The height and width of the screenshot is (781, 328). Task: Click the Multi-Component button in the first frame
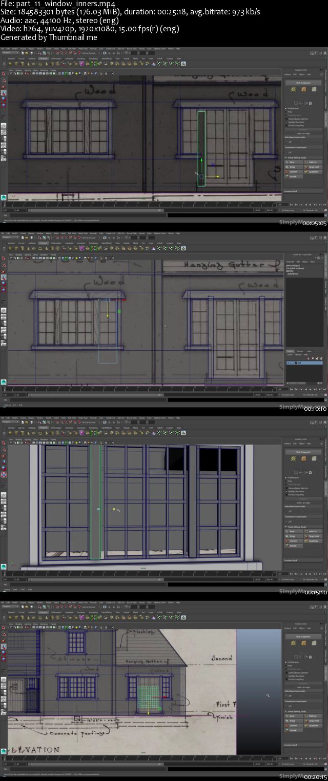[303, 83]
